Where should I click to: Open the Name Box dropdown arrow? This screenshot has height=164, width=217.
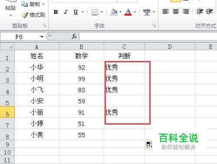coord(42,37)
